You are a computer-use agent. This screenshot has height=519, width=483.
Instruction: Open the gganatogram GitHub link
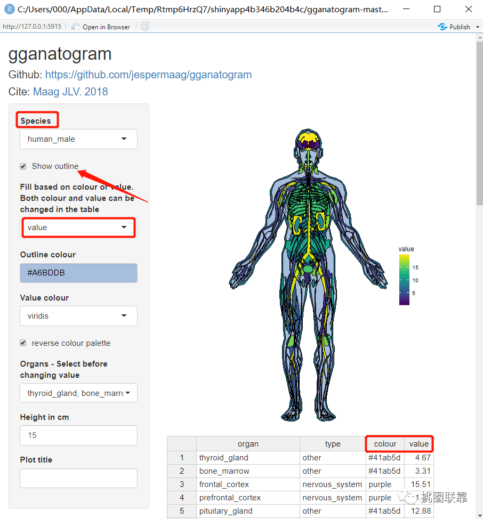[148, 75]
